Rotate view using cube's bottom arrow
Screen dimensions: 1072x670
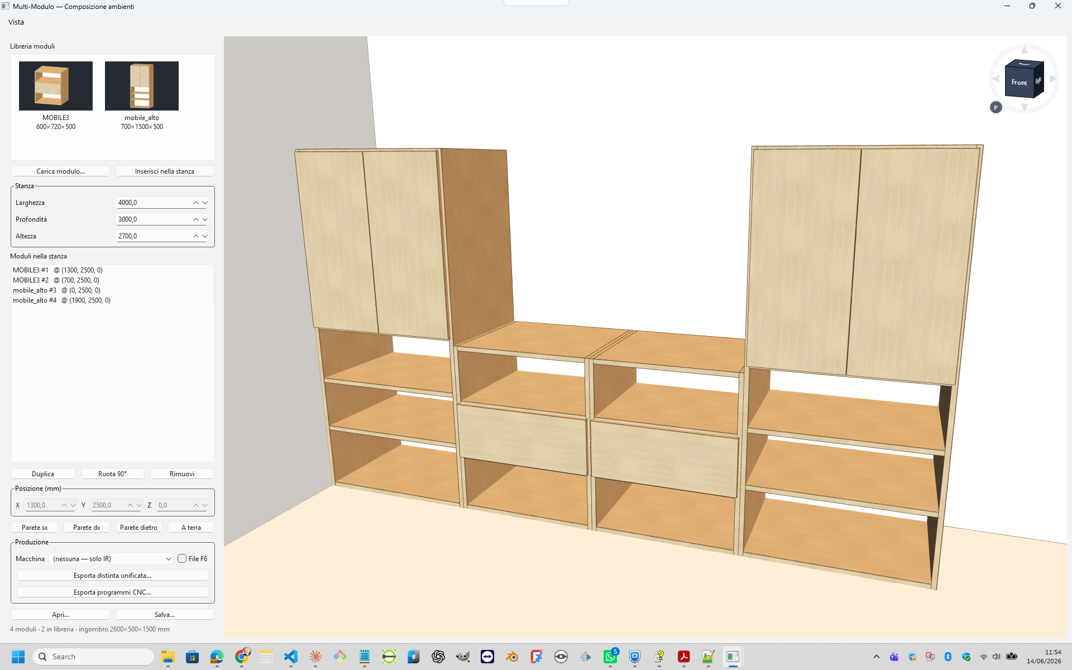pos(1025,107)
